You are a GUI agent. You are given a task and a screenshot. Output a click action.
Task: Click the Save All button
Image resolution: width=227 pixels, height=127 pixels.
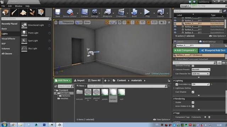coord(94,80)
